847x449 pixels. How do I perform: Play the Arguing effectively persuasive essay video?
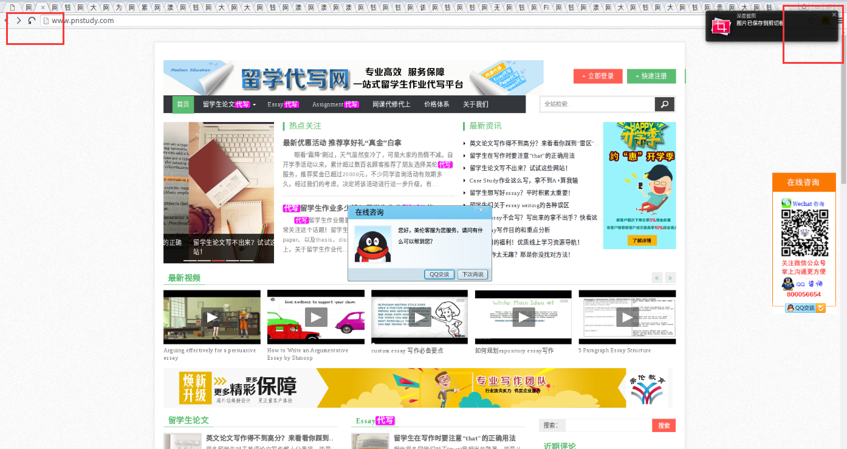(x=211, y=317)
